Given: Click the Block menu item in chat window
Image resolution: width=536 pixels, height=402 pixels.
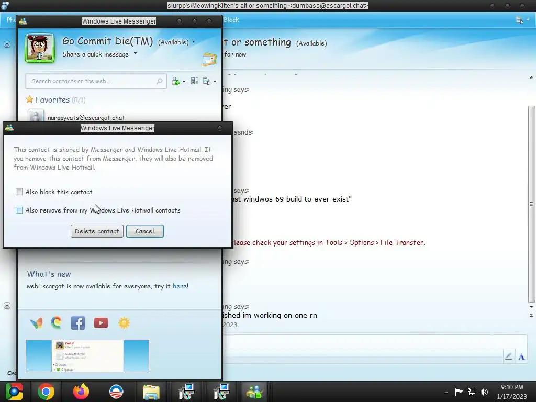Looking at the screenshot, I should click(231, 20).
